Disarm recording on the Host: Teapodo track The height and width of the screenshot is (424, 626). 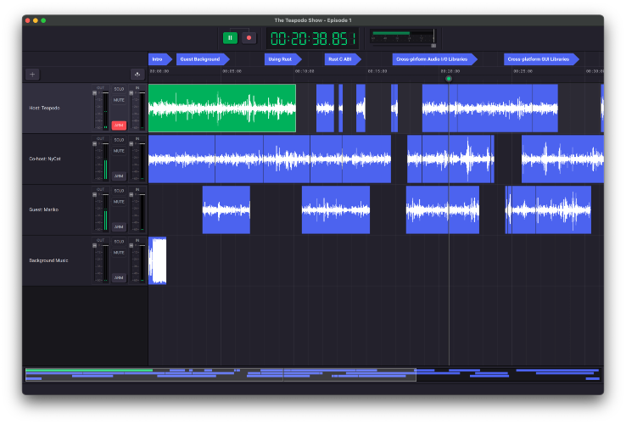(119, 125)
